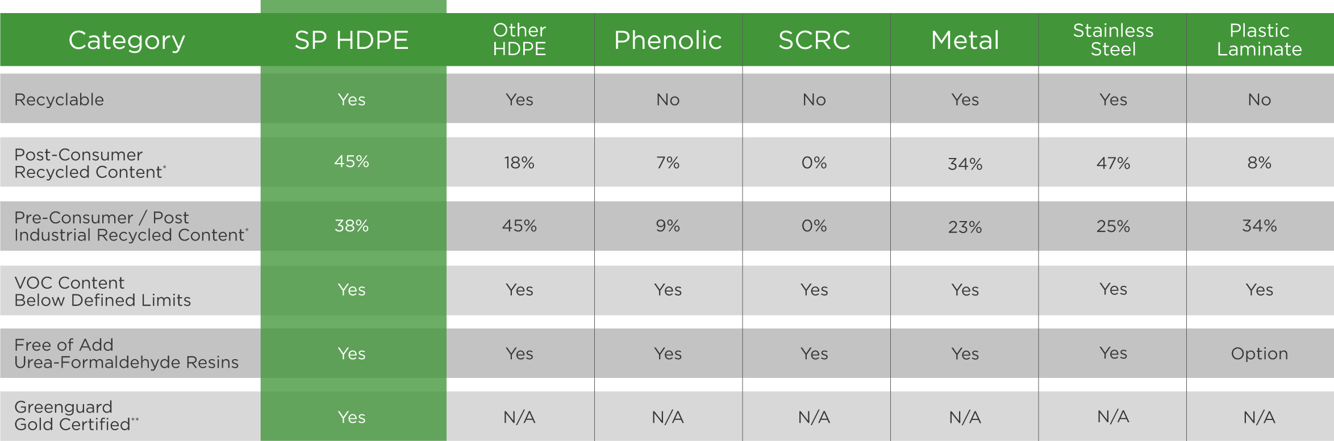
Task: Select VOC Content Below Defined Limits label
Action: 102,291
